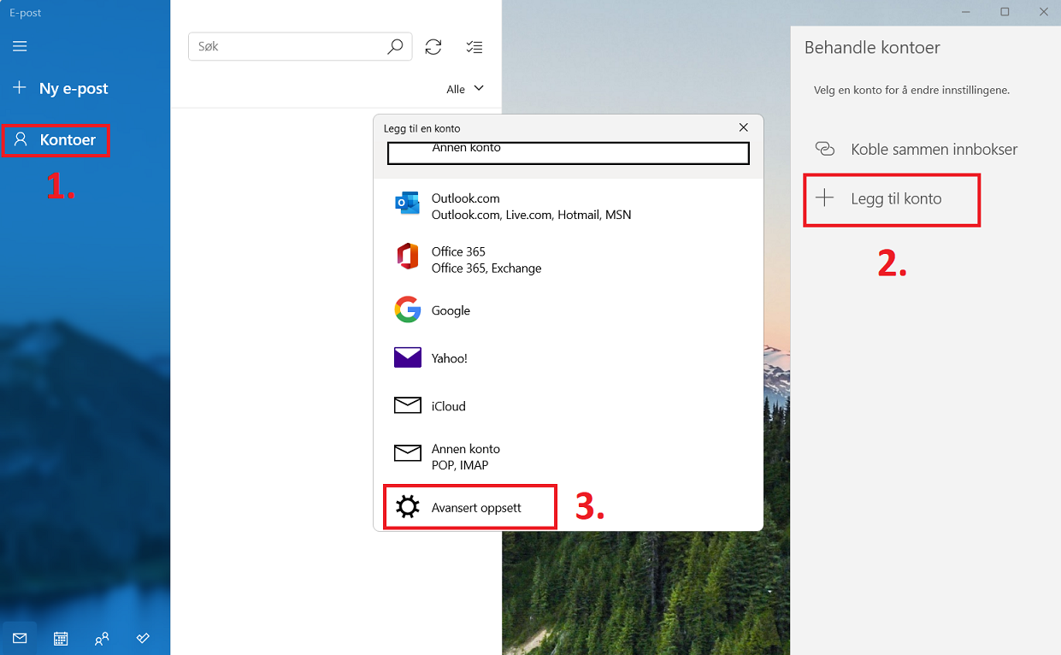Select the Outlook.com account option

(x=568, y=206)
